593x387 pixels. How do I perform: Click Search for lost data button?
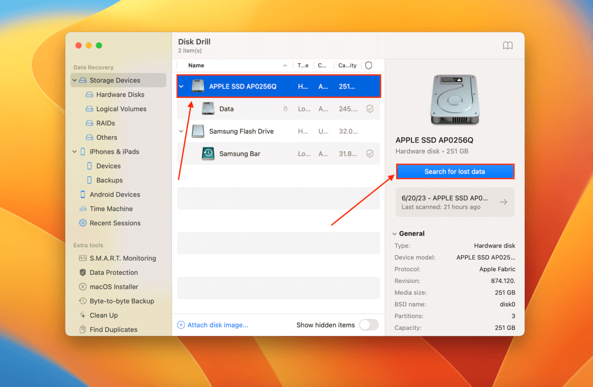point(455,172)
